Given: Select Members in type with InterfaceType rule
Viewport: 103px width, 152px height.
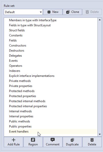Looking at the screenshot, I should [53, 20].
